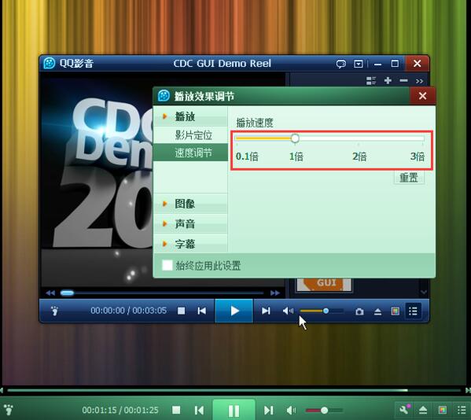
Task: Toggle playlist icon in outer green bar
Action: [x=462, y=410]
